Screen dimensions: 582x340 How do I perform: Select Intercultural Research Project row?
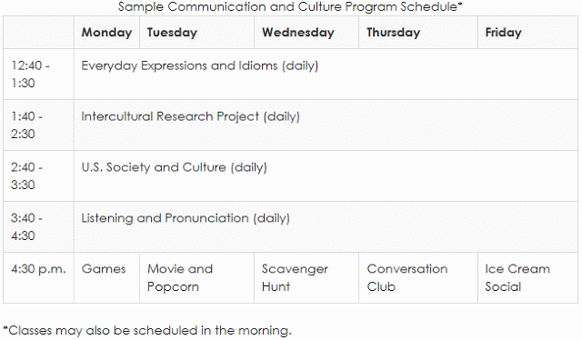coord(326,125)
